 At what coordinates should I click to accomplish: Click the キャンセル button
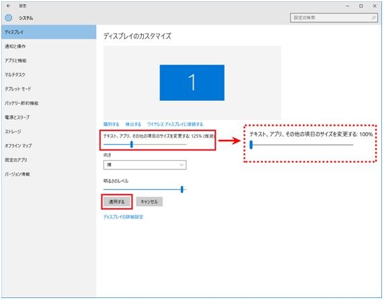[x=149, y=202]
